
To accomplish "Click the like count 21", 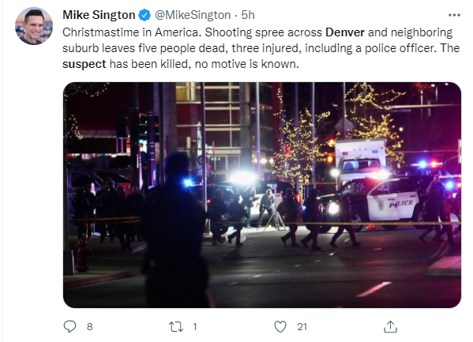I will tap(302, 327).
